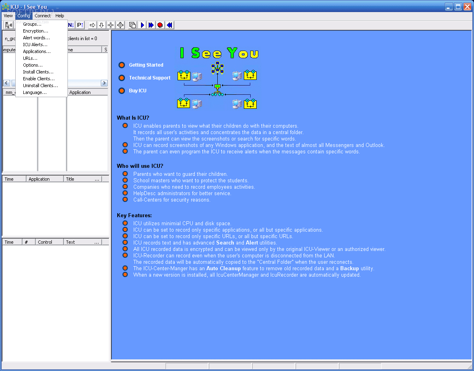
Task: Minimize the ICU window
Action: coord(449,6)
